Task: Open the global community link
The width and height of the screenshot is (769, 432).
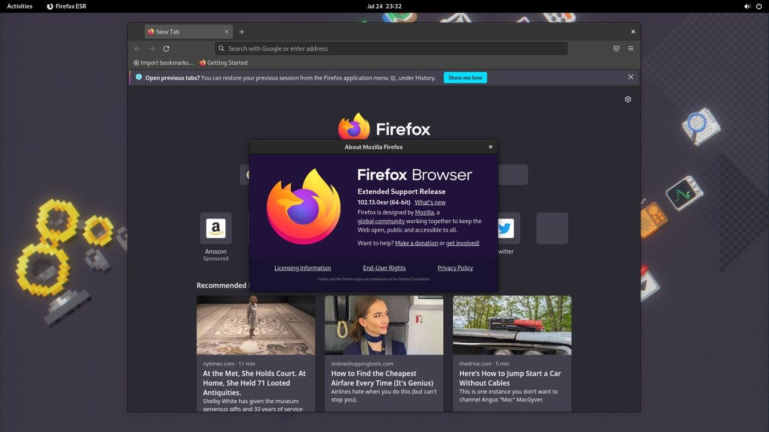Action: click(381, 221)
